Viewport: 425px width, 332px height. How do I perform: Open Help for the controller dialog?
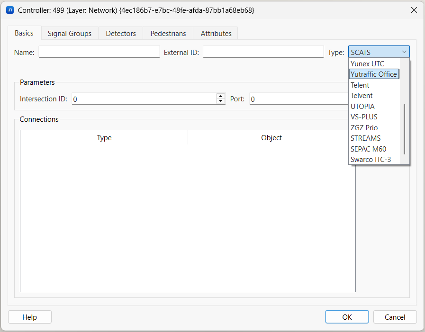coord(30,317)
